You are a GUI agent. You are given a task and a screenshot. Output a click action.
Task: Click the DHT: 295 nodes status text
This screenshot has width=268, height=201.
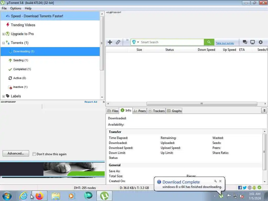[x=85, y=188]
